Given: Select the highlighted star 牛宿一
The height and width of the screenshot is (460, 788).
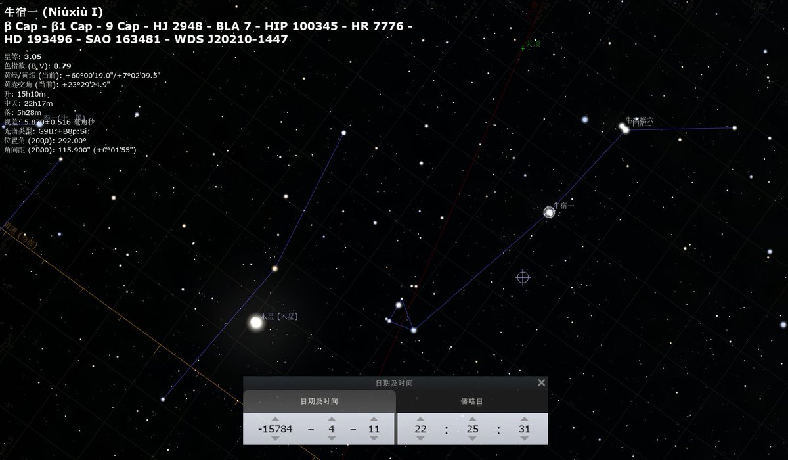Looking at the screenshot, I should pyautogui.click(x=549, y=212).
